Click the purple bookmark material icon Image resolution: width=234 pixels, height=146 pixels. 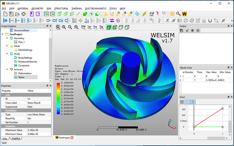pyautogui.click(x=32, y=14)
